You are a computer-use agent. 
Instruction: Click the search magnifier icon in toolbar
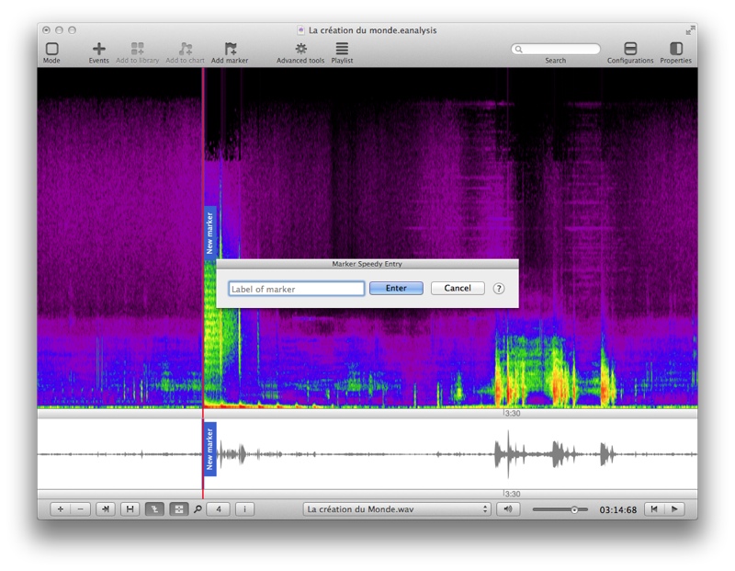pos(518,49)
